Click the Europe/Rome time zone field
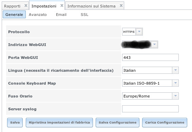 [x=147, y=96]
